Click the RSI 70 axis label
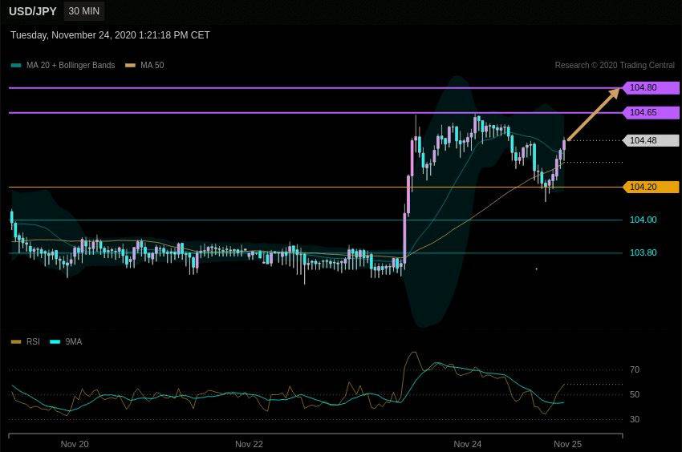Image resolution: width=682 pixels, height=452 pixels. click(635, 370)
